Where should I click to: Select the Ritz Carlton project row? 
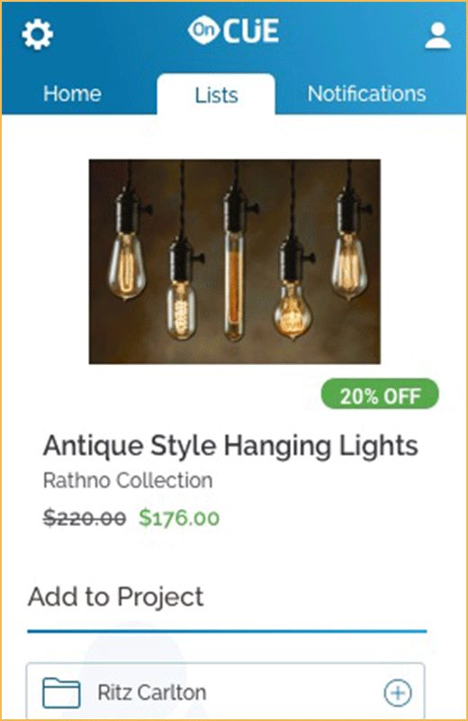pos(226,691)
